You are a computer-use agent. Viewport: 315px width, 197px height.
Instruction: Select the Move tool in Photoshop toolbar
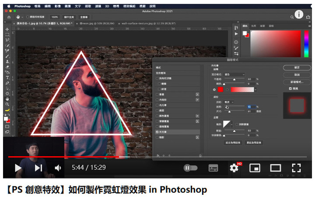(7, 29)
